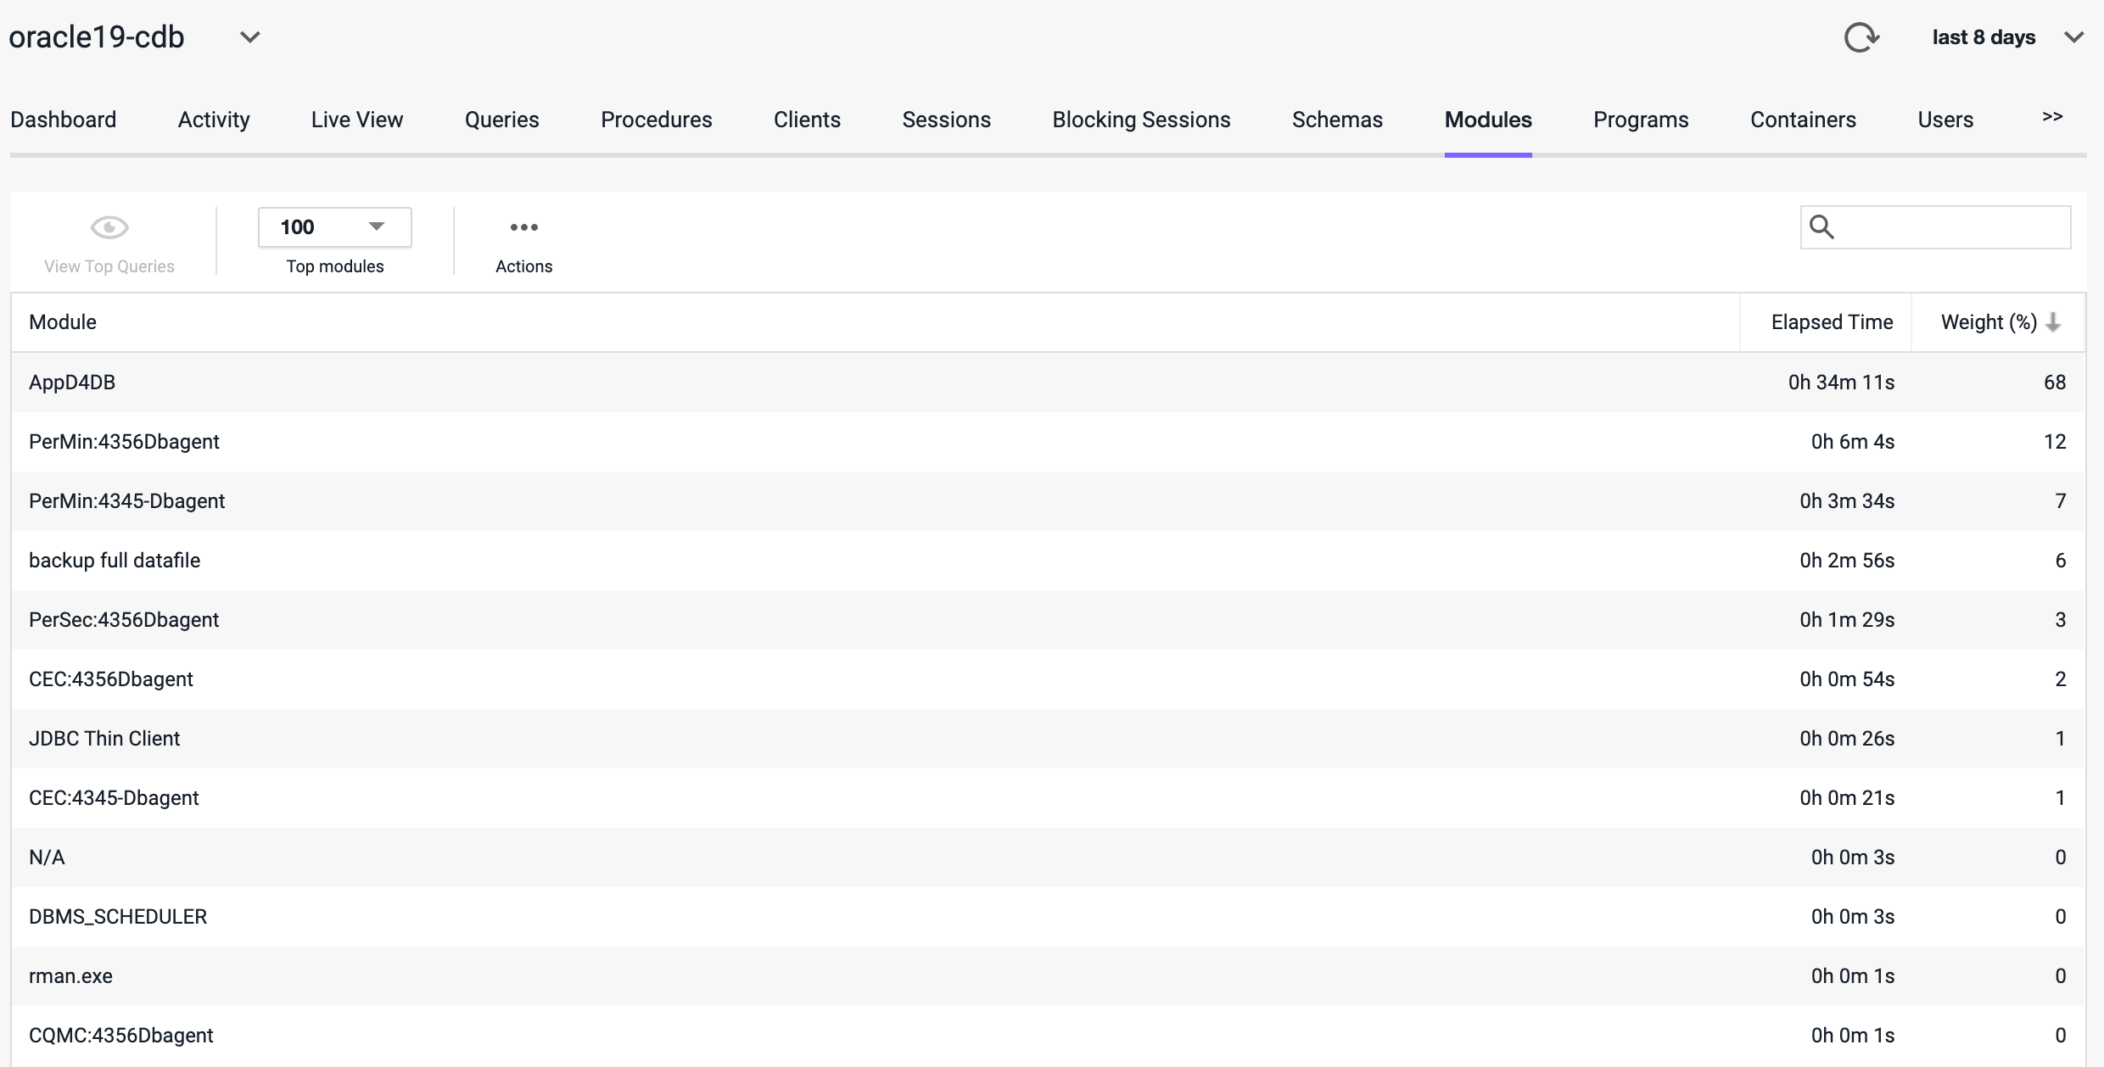This screenshot has width=2104, height=1067.
Task: Select the DBMS_SCHEDULER module row
Action: tap(118, 917)
